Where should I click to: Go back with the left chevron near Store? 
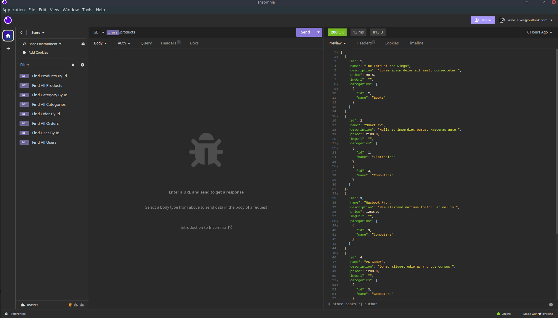21,33
